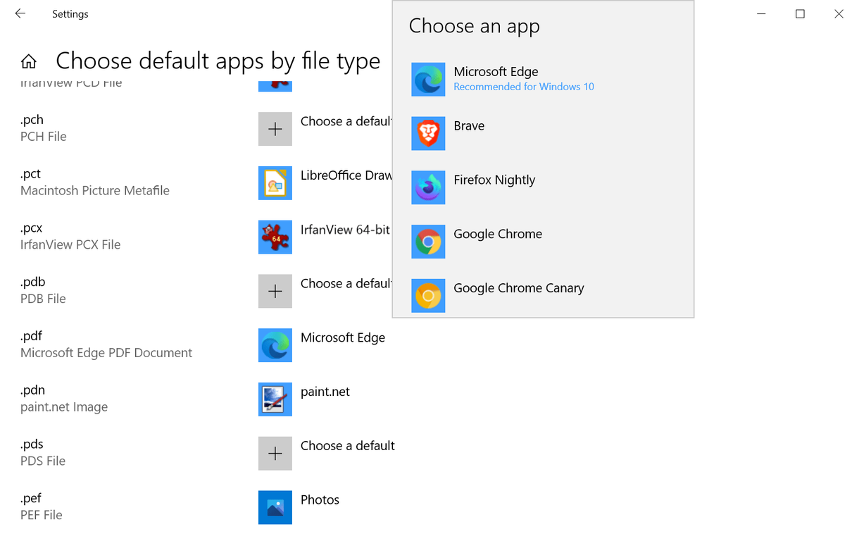This screenshot has height=534, width=859.
Task: Click 'Microsoft Edge PDF Document' description
Action: pyautogui.click(x=106, y=353)
